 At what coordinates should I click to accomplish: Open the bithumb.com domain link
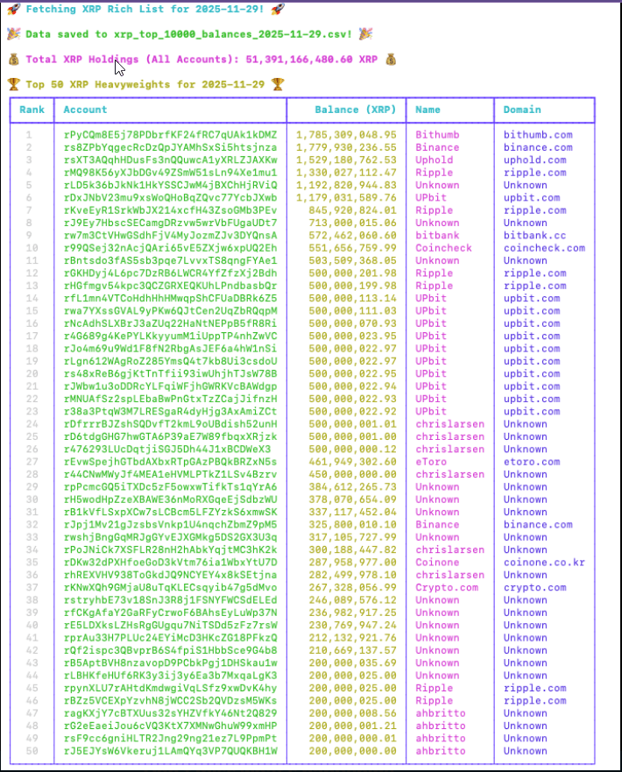(x=537, y=135)
